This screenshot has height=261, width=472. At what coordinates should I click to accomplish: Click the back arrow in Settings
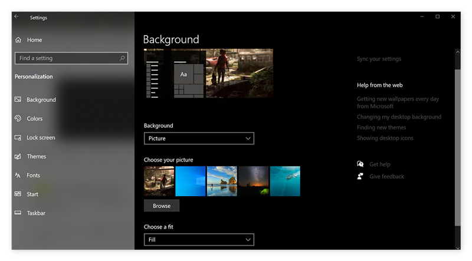(x=17, y=17)
